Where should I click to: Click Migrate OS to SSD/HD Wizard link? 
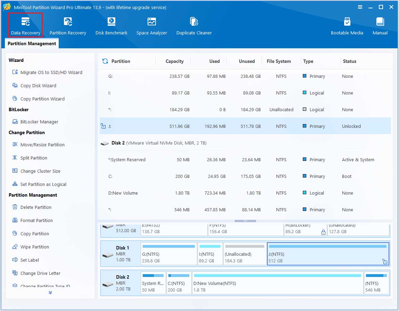coord(51,72)
